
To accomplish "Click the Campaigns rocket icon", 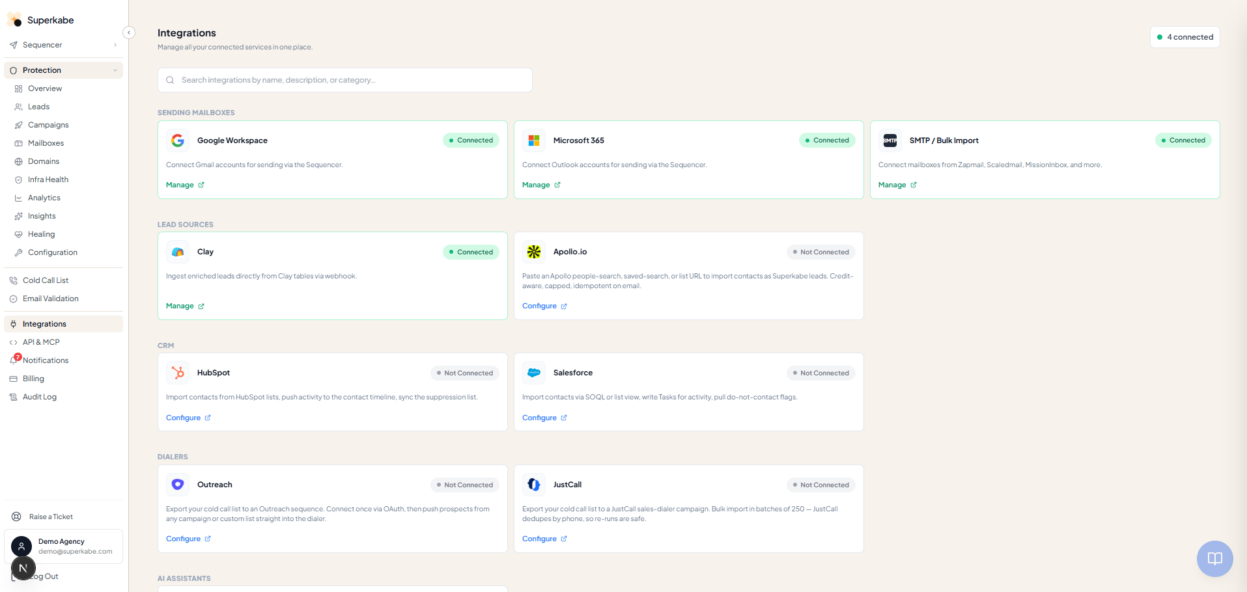I will (18, 125).
